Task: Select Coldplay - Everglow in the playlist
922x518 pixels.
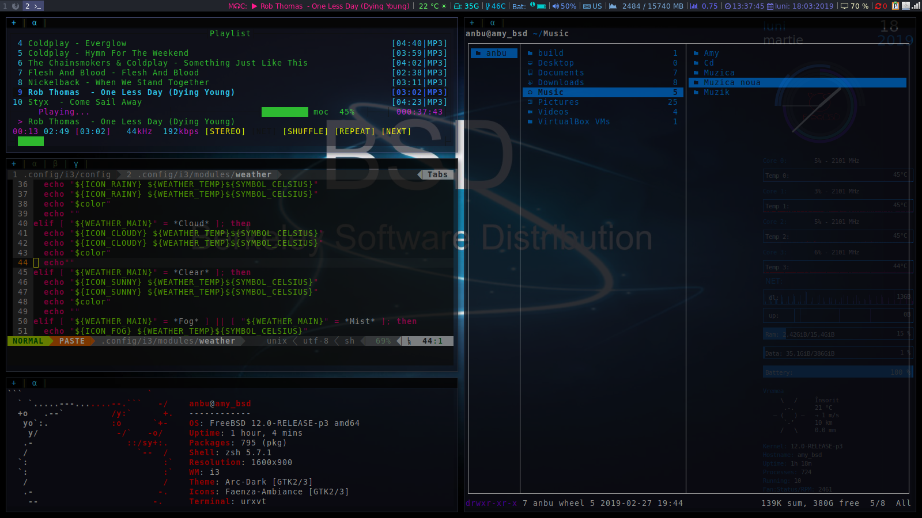Action: 77,43
